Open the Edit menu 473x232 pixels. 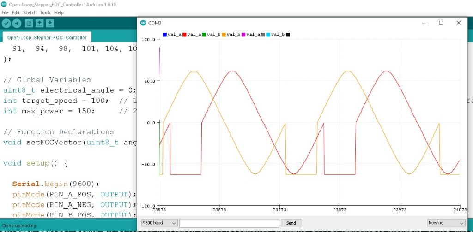pyautogui.click(x=16, y=12)
